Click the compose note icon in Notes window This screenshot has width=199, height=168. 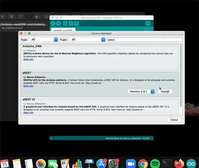20,17
